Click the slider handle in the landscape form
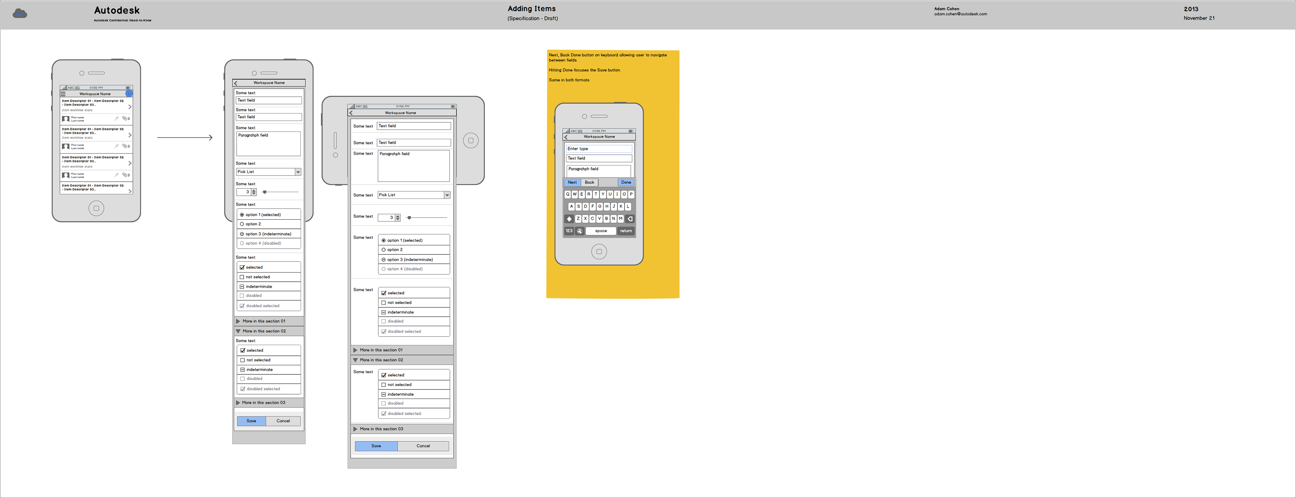This screenshot has width=1296, height=498. pyautogui.click(x=409, y=218)
